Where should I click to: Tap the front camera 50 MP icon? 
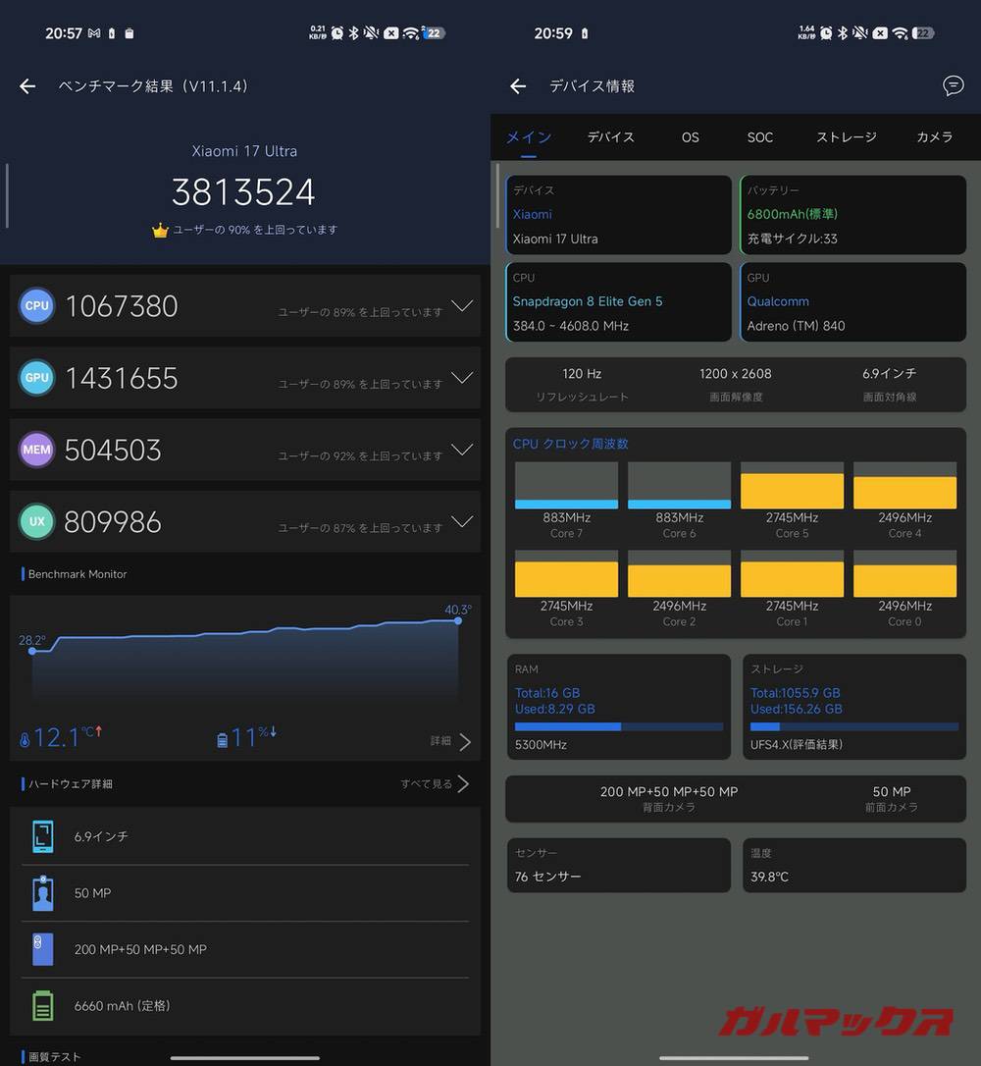(43, 893)
